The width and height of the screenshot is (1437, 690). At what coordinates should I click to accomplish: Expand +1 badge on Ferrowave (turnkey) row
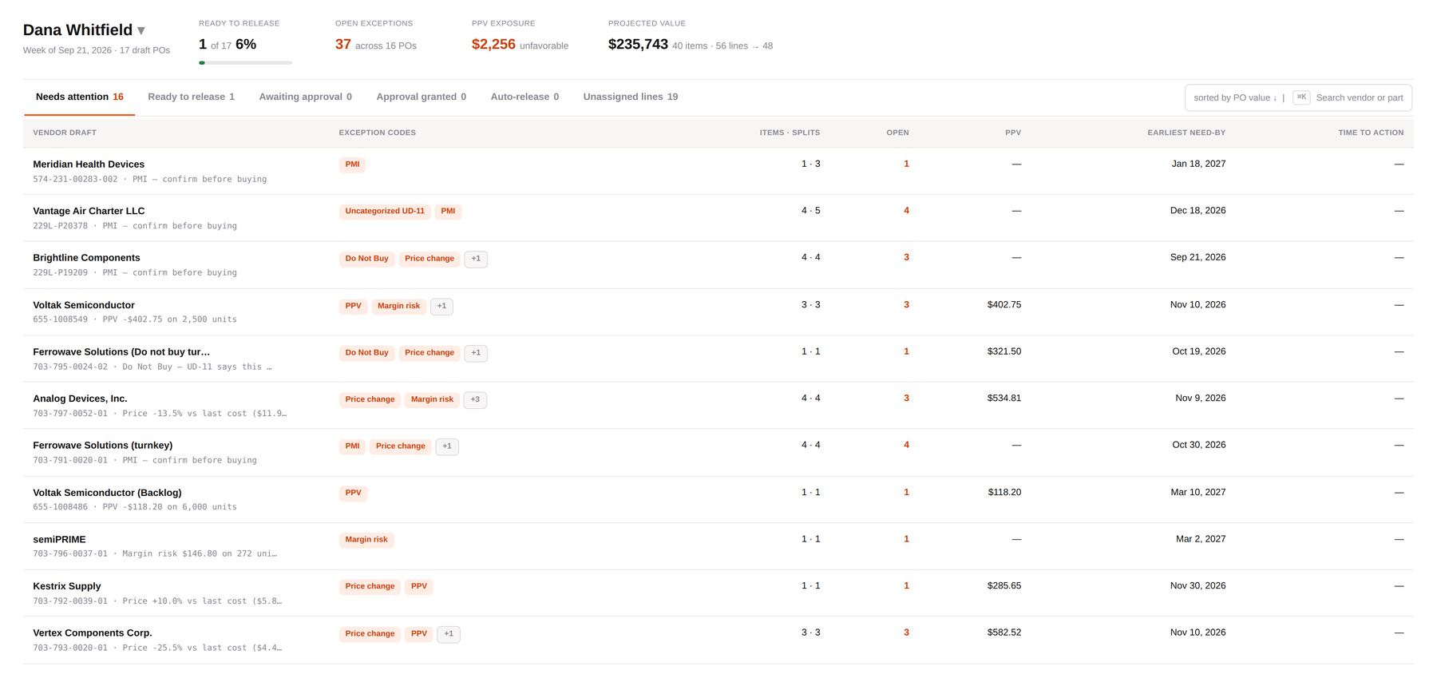(447, 446)
